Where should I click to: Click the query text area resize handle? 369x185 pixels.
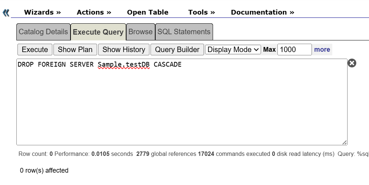tap(344, 142)
